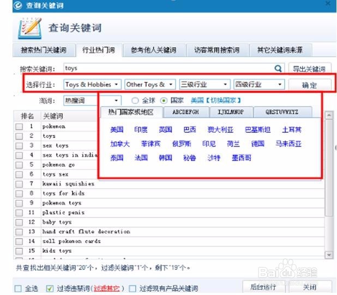Check the box for pokemon go

click(x=19, y=165)
